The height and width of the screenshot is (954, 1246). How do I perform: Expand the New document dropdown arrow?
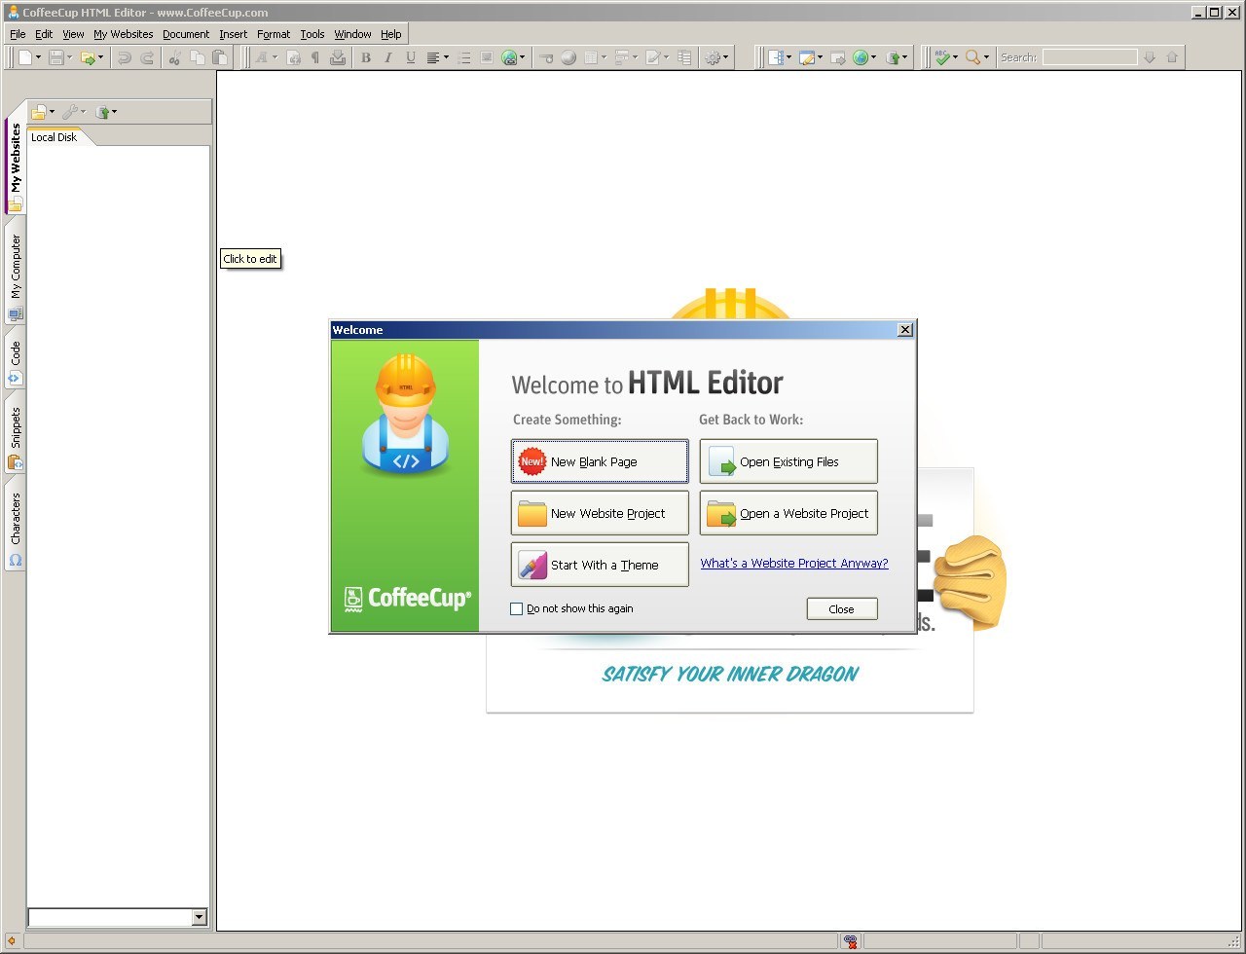pyautogui.click(x=38, y=57)
